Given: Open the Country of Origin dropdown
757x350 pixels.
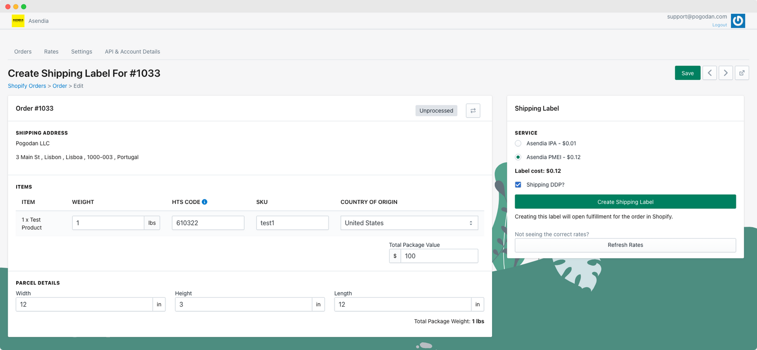Looking at the screenshot, I should 409,223.
